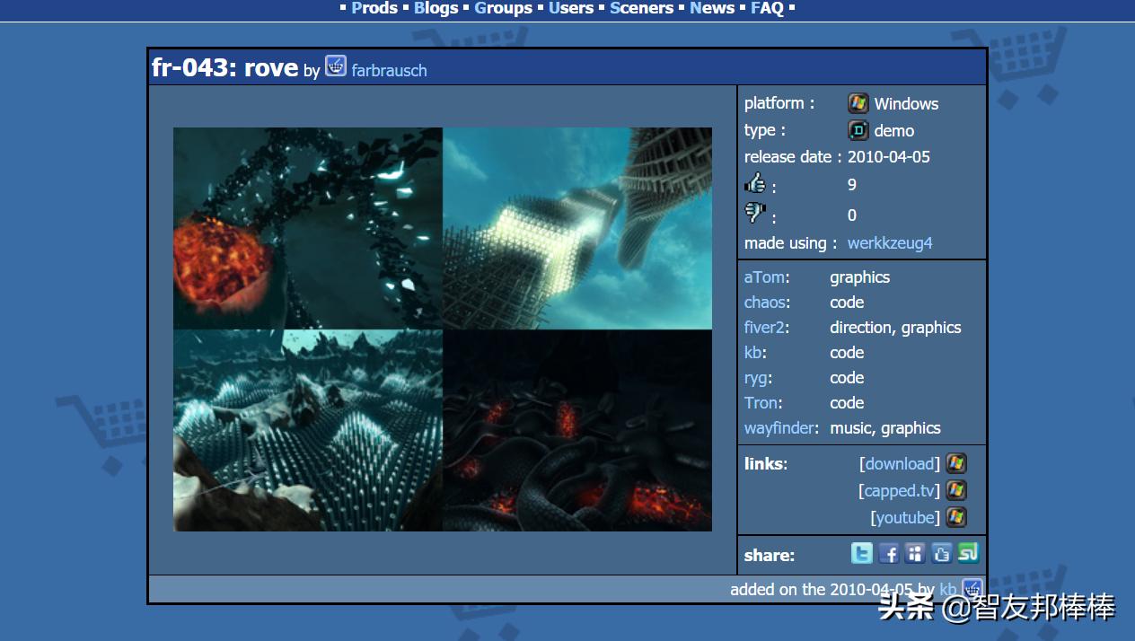Viewport: 1135px width, 641px height.
Task: Open the youtube link
Action: pyautogui.click(x=905, y=518)
